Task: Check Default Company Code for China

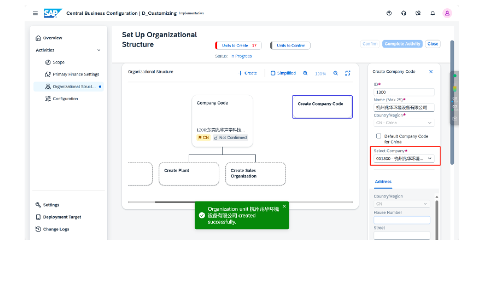Action: click(378, 136)
